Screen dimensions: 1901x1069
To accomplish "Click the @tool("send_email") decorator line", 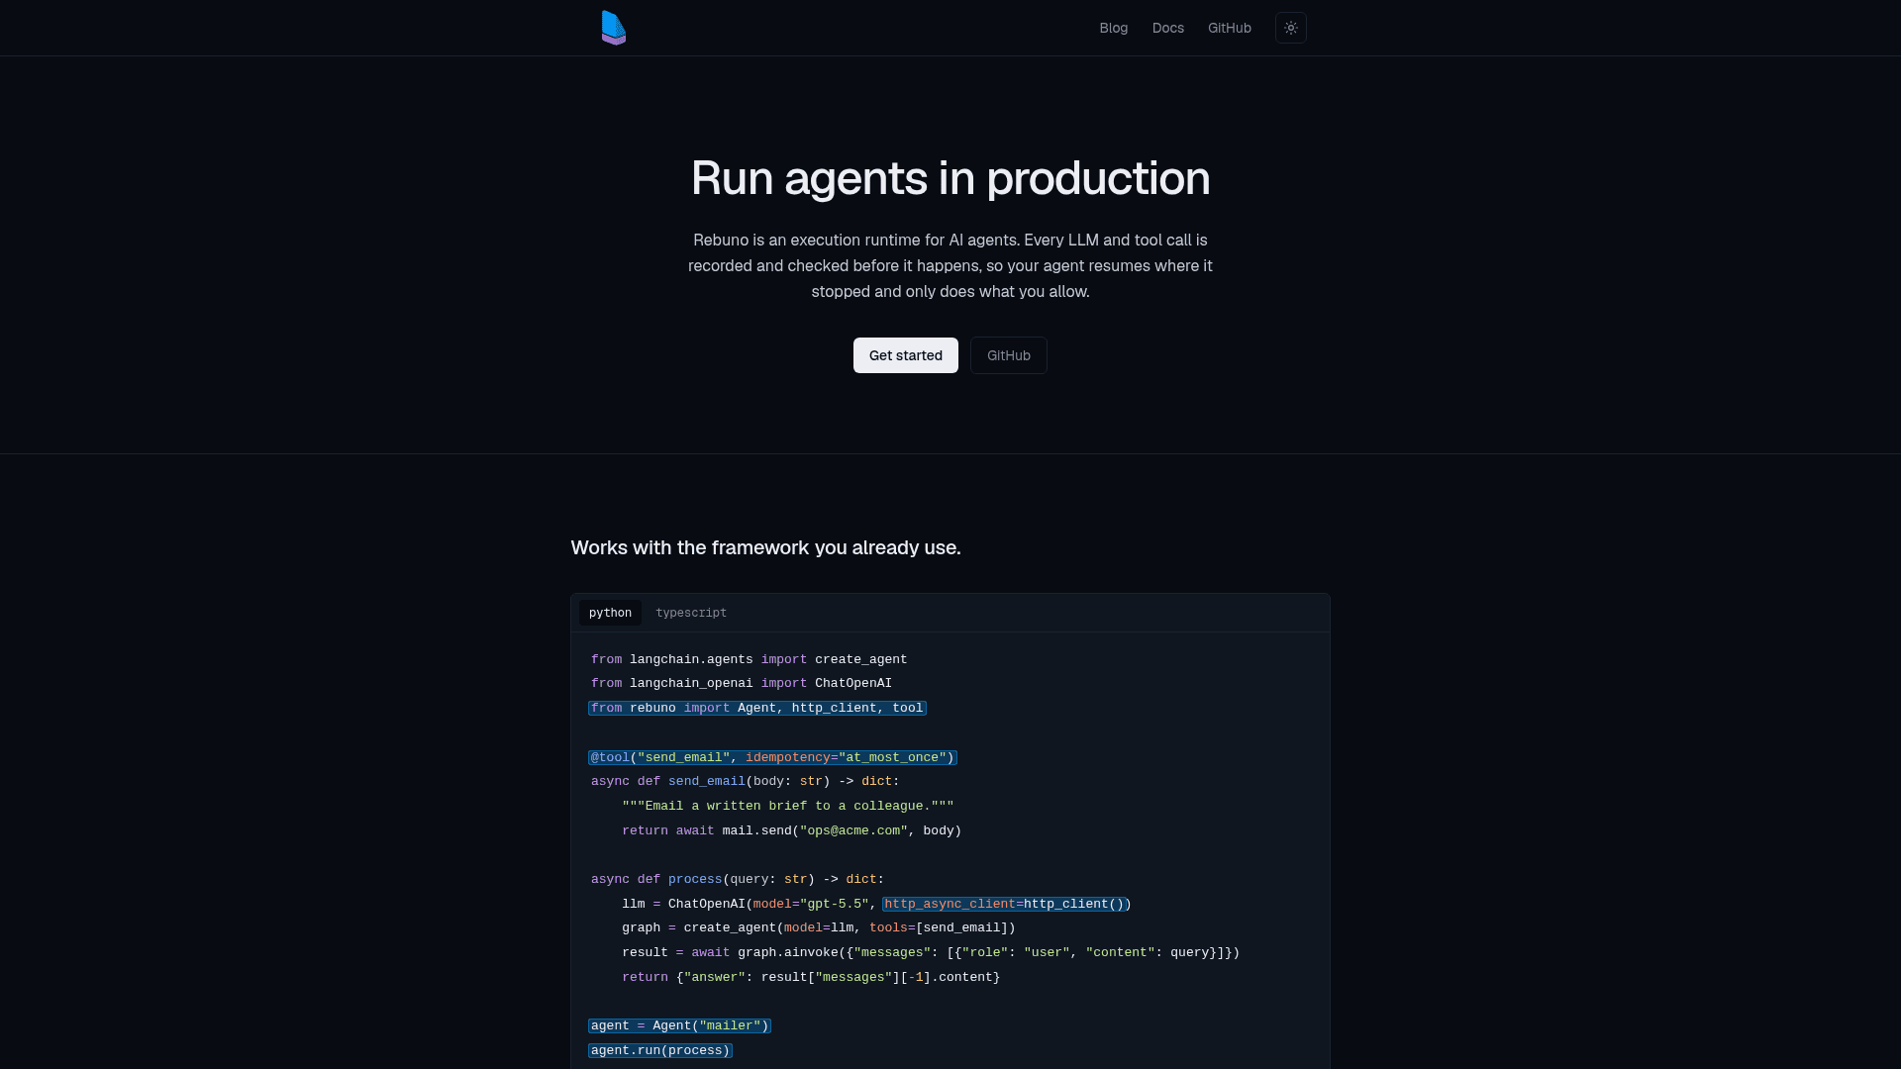I will point(772,757).
